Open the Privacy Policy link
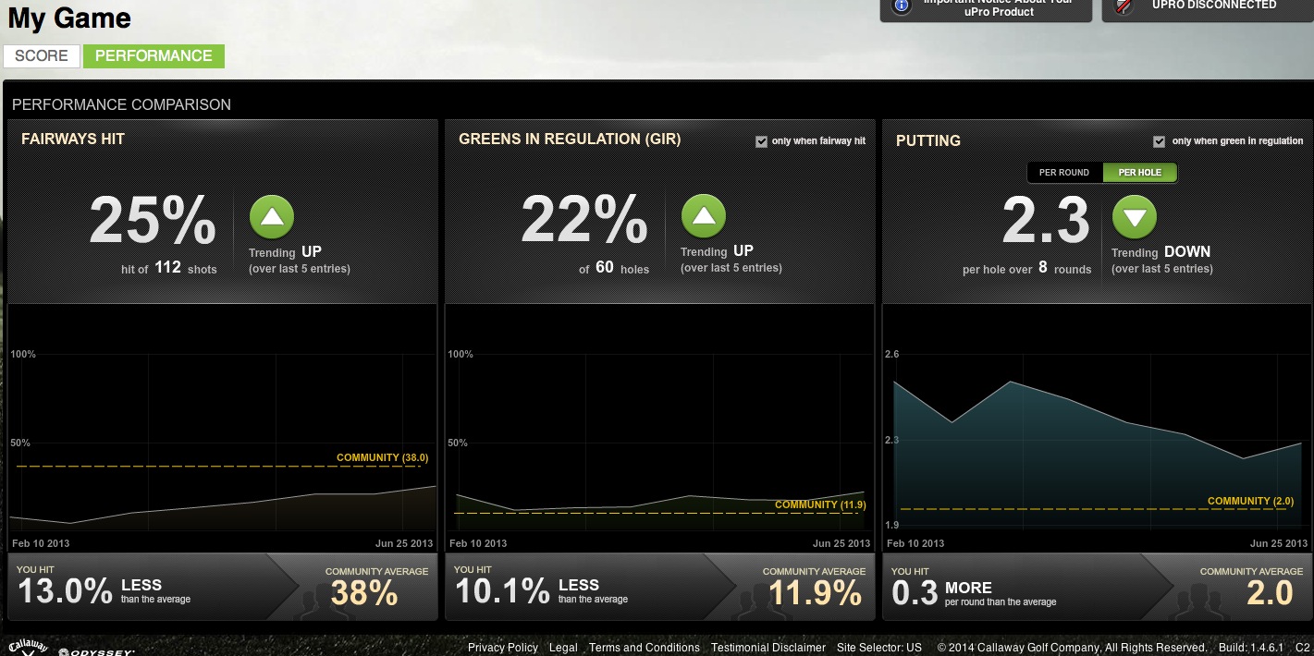Viewport: 1314px width, 656px height. coord(502,648)
